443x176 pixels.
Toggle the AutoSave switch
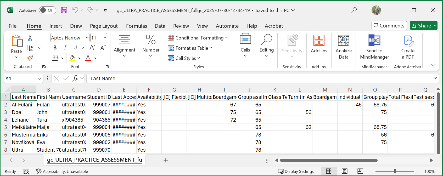click(x=48, y=10)
